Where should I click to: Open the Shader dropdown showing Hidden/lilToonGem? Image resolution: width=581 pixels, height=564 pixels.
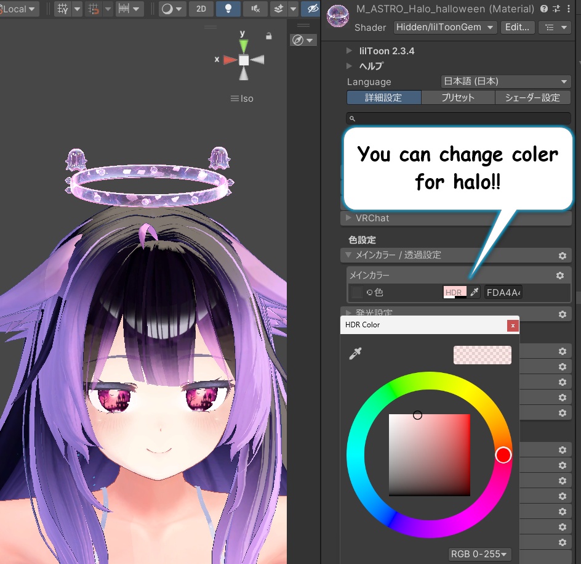444,27
